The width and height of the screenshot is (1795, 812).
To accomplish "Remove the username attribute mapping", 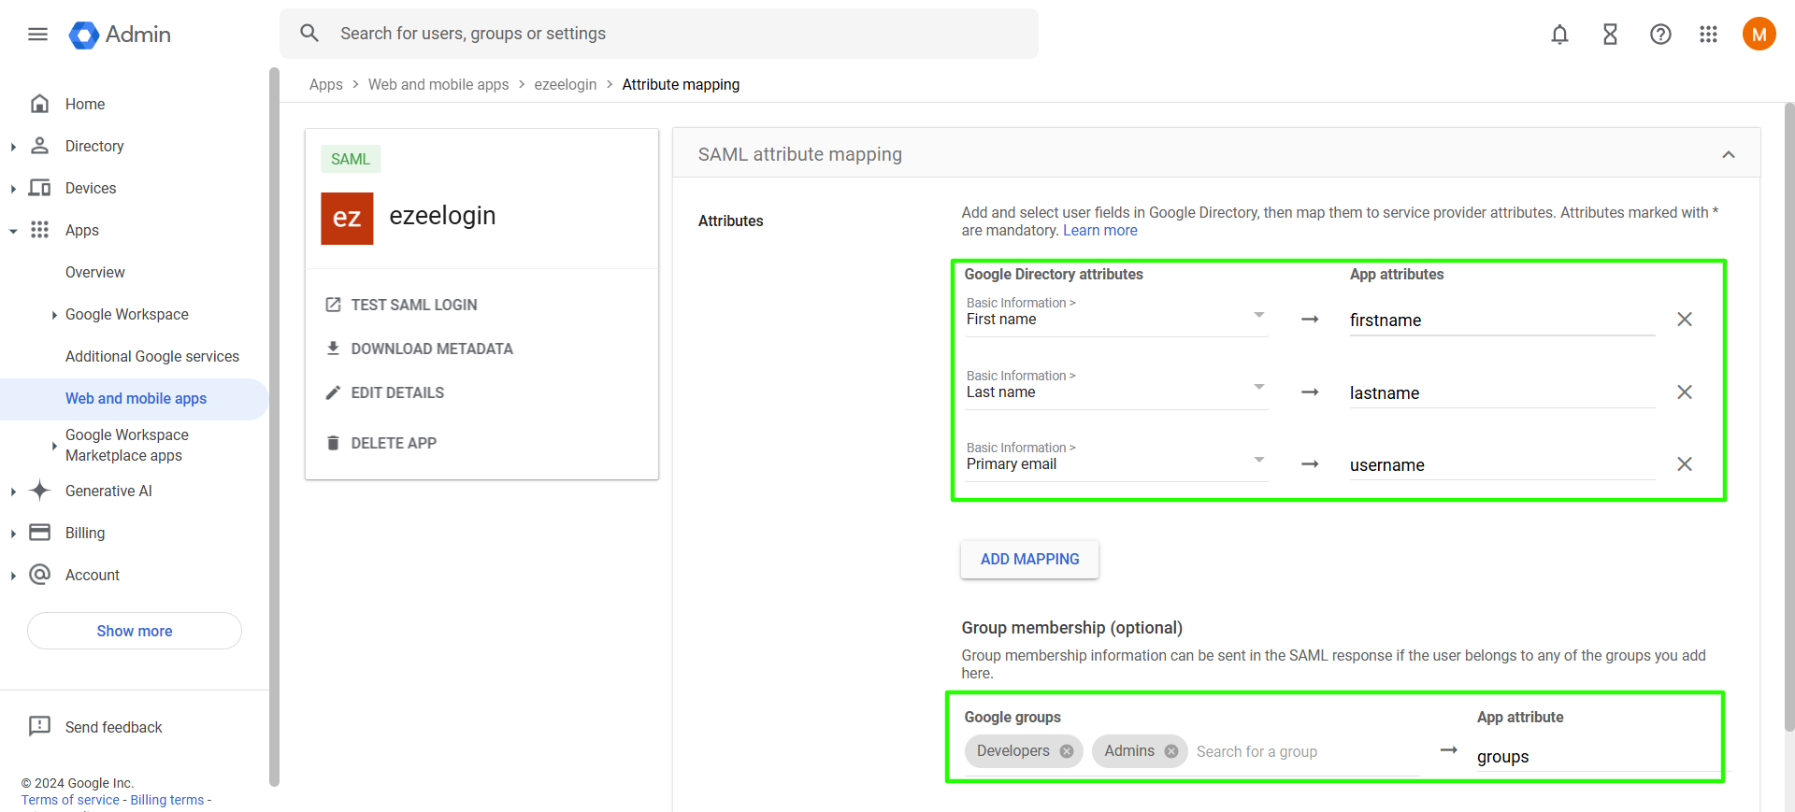I will tap(1685, 464).
